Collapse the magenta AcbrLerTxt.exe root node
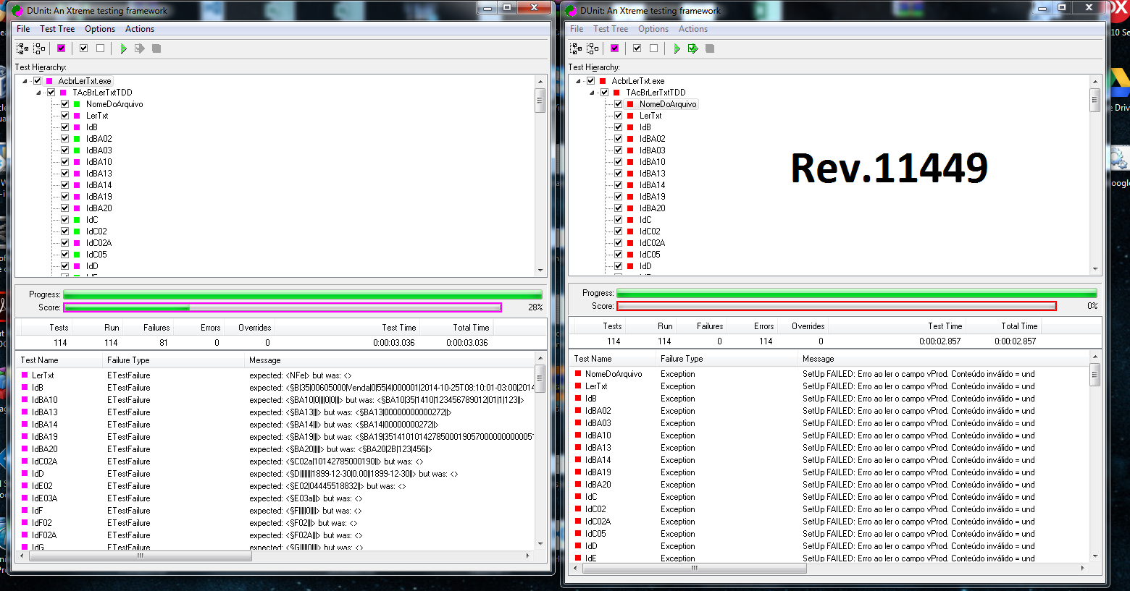The height and width of the screenshot is (591, 1130). click(25, 81)
